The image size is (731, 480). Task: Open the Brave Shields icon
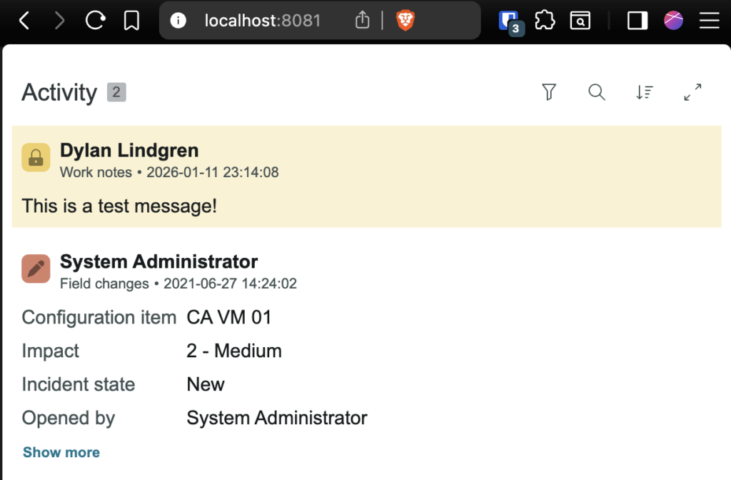405,21
